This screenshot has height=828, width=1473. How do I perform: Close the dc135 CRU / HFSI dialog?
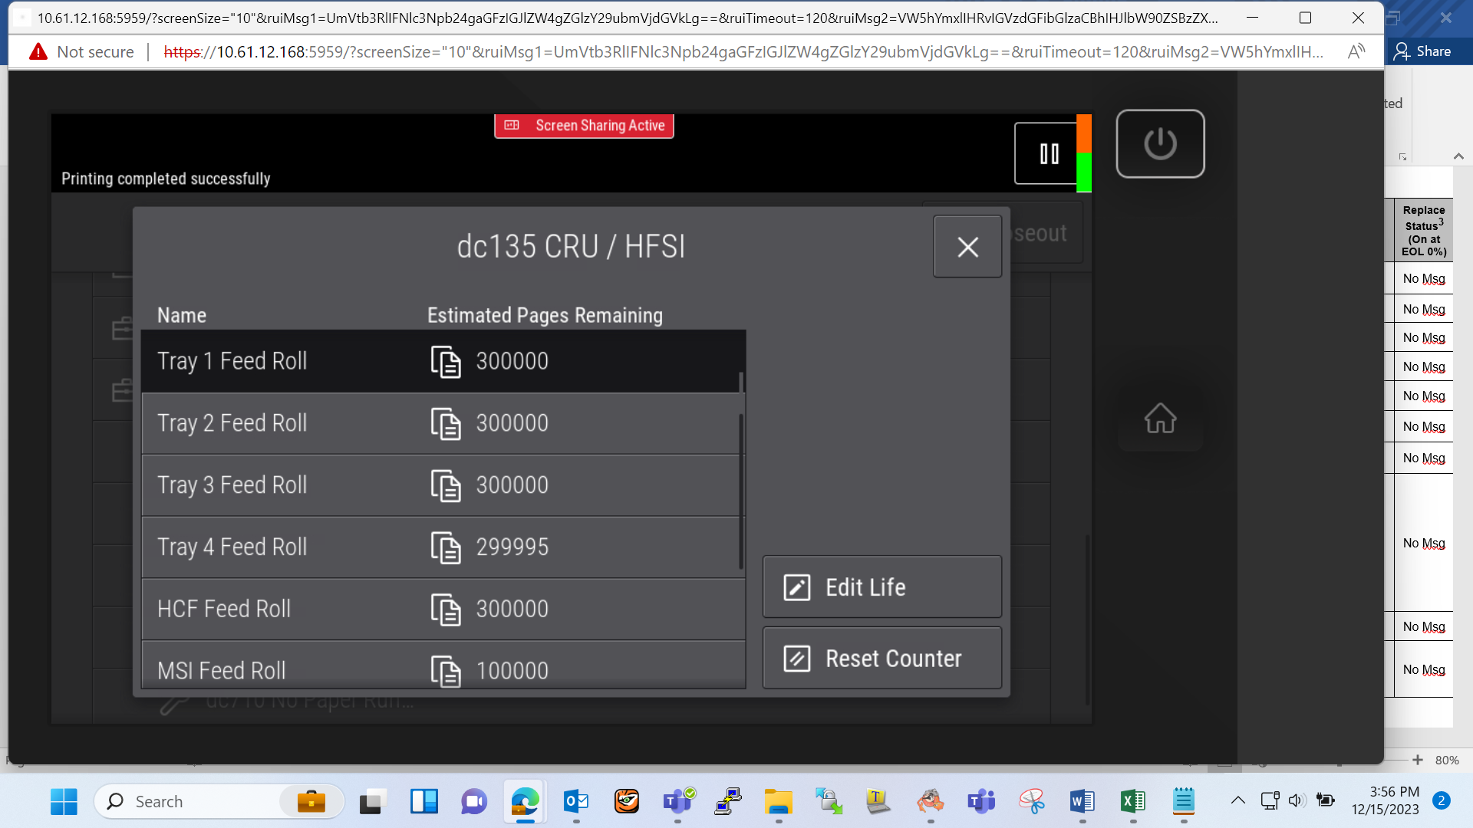967,247
